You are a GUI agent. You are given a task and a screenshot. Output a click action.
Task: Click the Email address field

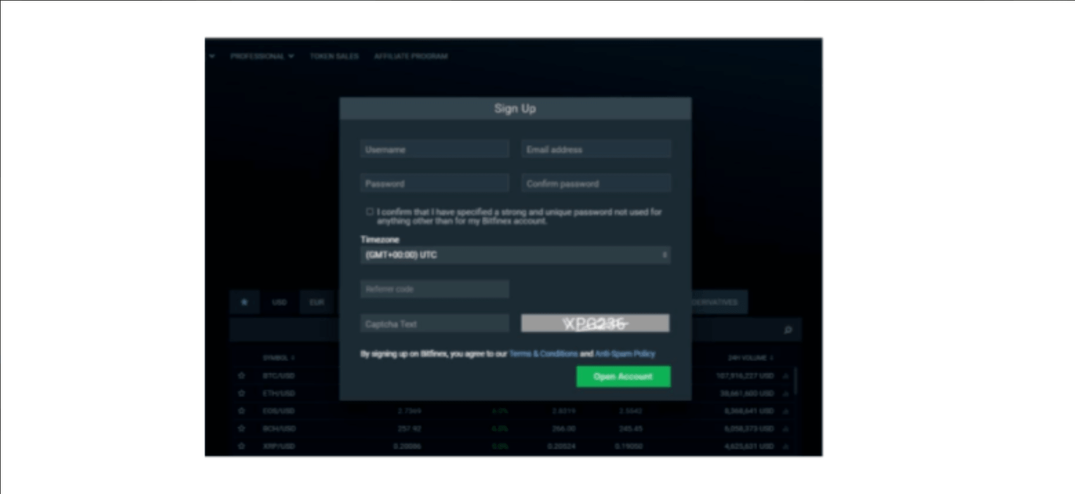[596, 149]
